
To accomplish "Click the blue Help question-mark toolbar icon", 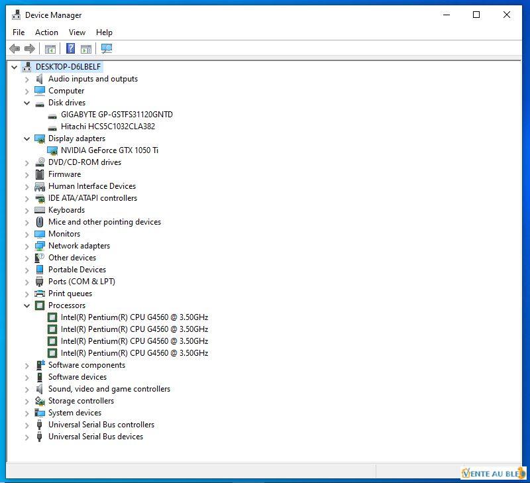I will pos(70,48).
